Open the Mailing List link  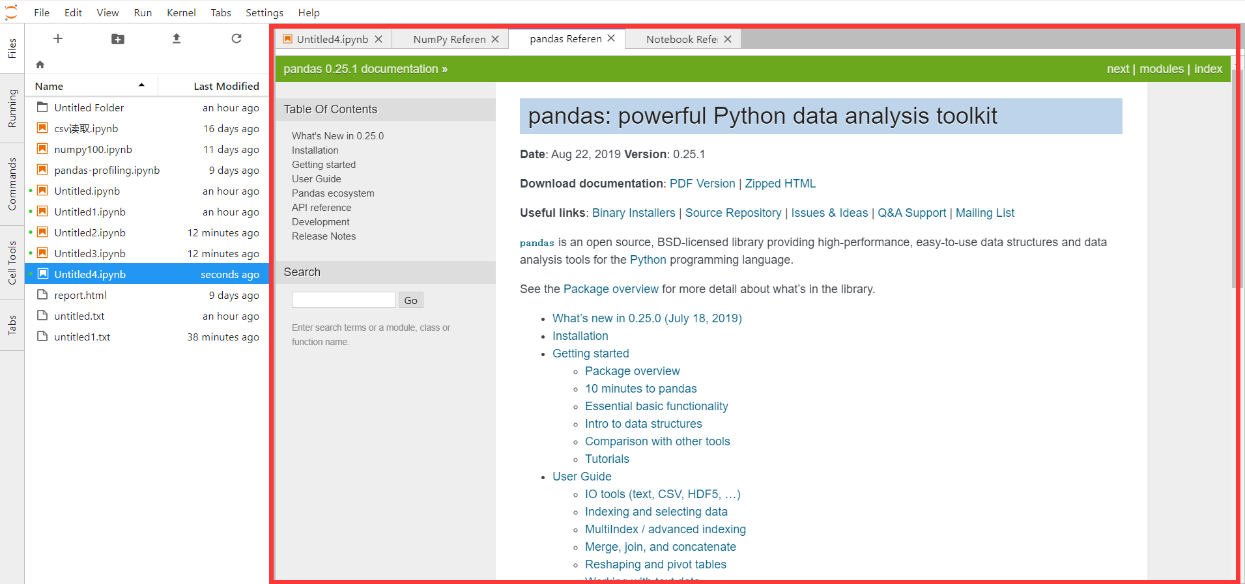pyautogui.click(x=985, y=213)
